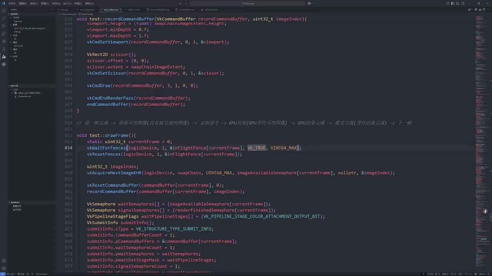Open the 运行 menu
This screenshot has width=492, height=276.
pos(67,3)
